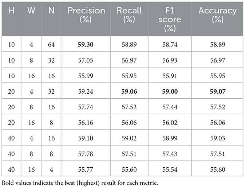Click the N column header
Image resolution: width=245 pixels, height=188 pixels.
pyautogui.click(x=52, y=11)
